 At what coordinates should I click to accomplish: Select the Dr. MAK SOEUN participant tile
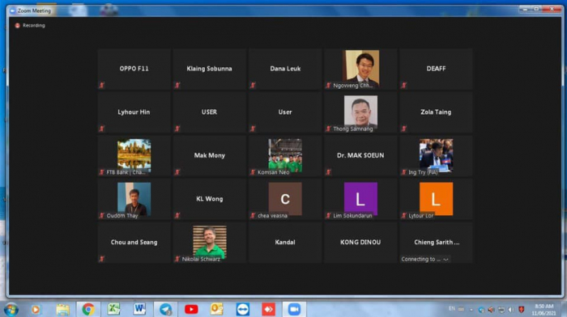point(360,155)
